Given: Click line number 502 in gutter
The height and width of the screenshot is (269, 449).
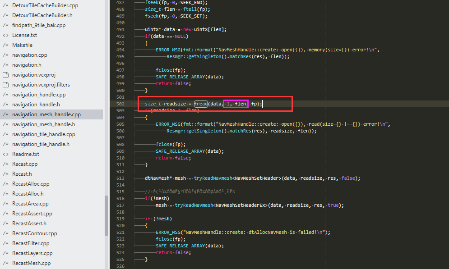Looking at the screenshot, I should 120,104.
